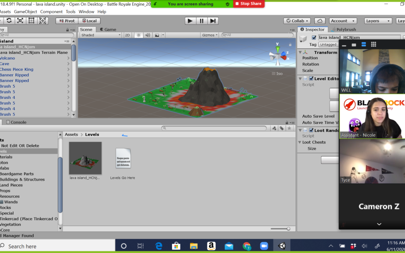Minimize the Zoom video strip via dash icon
Image resolution: width=405 pixels, height=253 pixels.
pyautogui.click(x=344, y=45)
